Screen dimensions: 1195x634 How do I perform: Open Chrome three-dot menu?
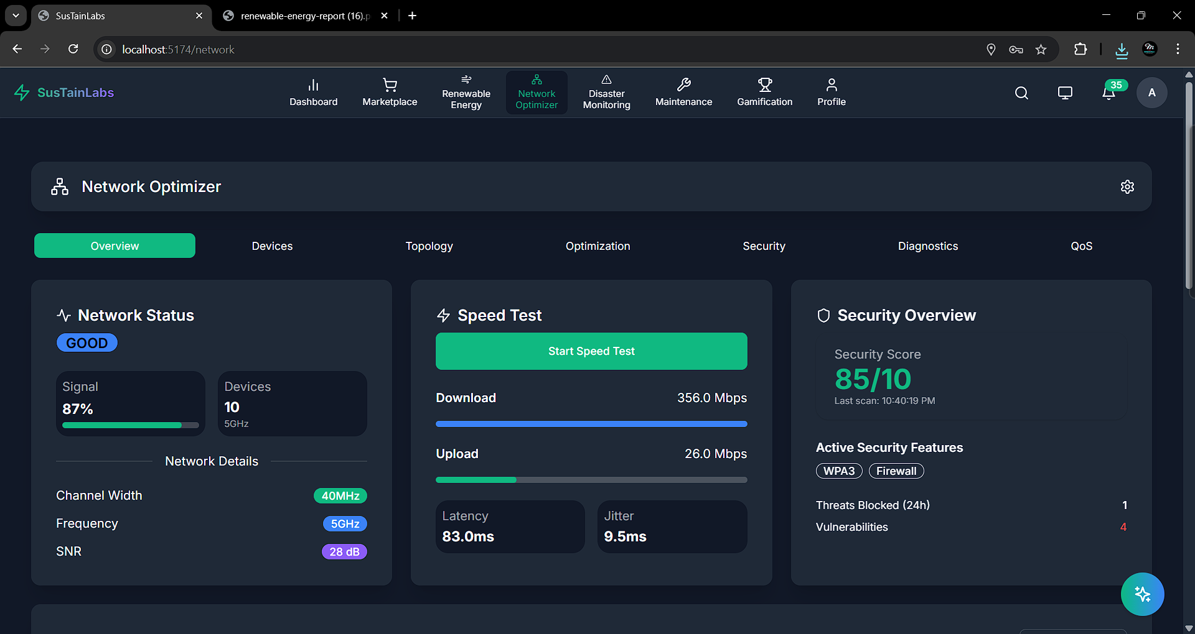1178,49
